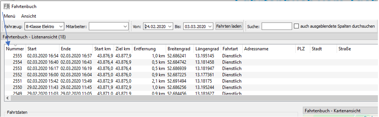The height and width of the screenshot is (117, 379).
Task: Click the Fahrten laden button
Action: [229, 26]
